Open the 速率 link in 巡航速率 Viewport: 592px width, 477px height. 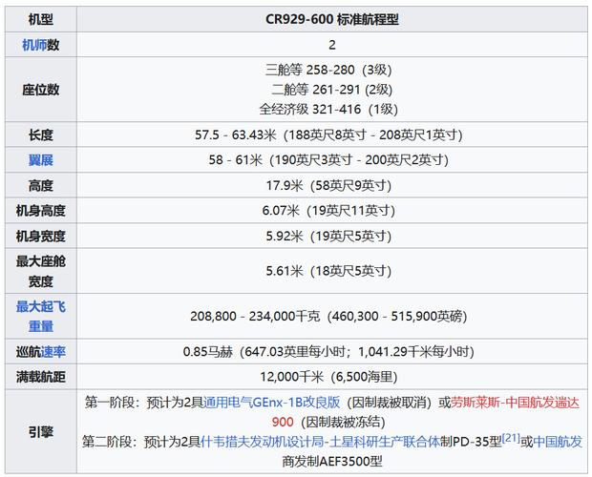pyautogui.click(x=53, y=352)
